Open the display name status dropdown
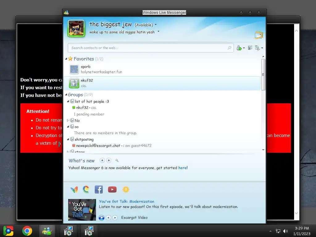Image resolution: width=316 pixels, height=237 pixels. tap(156, 25)
